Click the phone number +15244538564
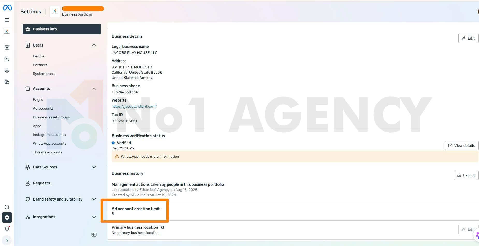 coord(125,92)
